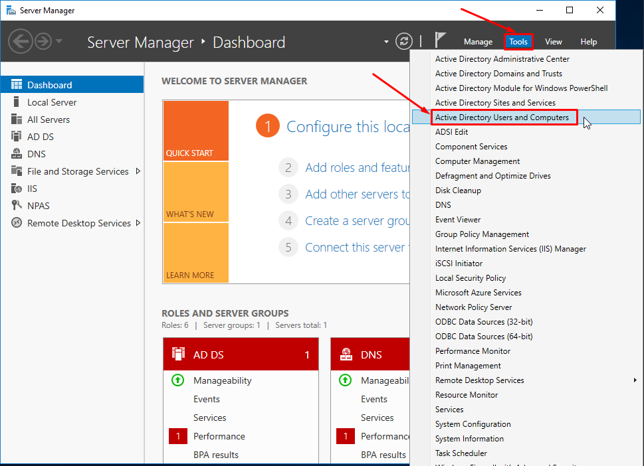Click AD DS Manageability green status icon

(x=178, y=380)
